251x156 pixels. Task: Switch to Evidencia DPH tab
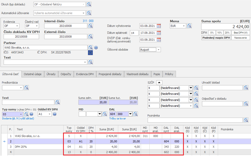(85, 74)
